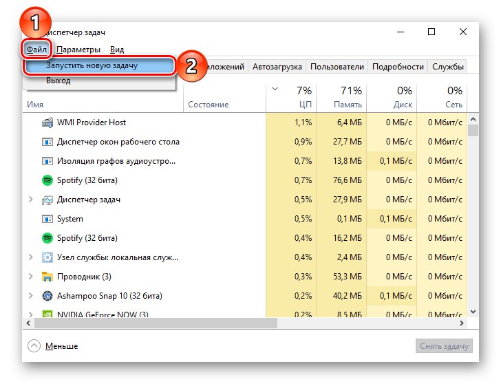Click the 53,3 МБ memory value
Screen dimensions: 501x384
coord(348,277)
